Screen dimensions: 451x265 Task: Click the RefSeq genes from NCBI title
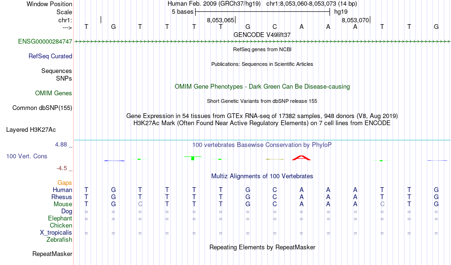[x=262, y=49]
